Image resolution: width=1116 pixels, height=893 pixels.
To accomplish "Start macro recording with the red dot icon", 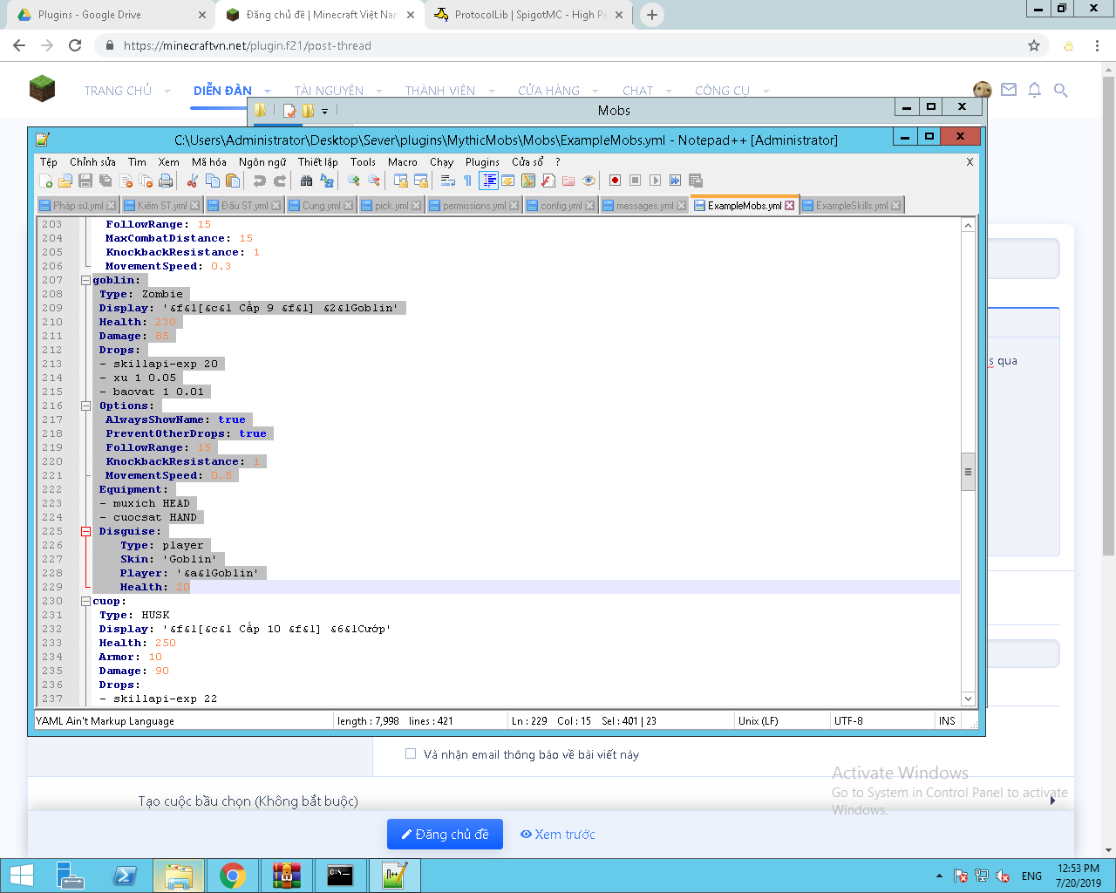I will pos(615,181).
